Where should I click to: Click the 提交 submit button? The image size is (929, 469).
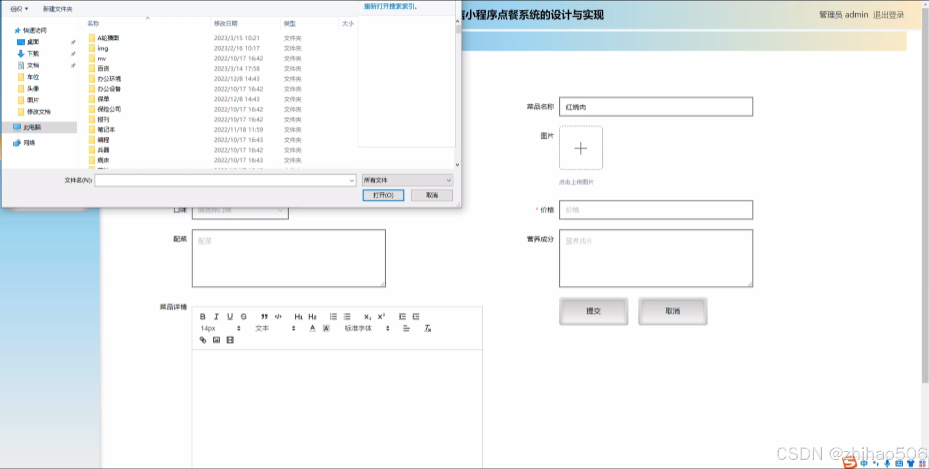pyautogui.click(x=593, y=311)
